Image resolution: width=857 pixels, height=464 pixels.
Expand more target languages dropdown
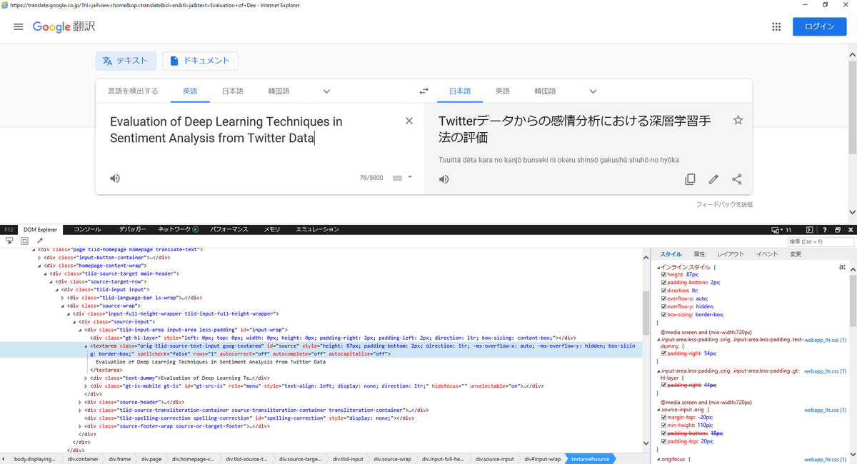[593, 91]
